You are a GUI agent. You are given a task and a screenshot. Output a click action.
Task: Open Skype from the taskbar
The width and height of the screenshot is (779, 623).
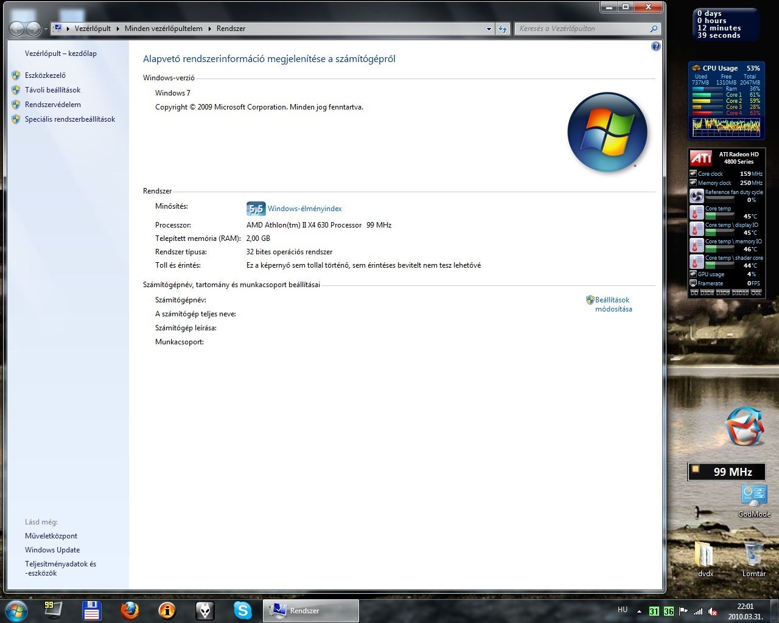pos(242,610)
